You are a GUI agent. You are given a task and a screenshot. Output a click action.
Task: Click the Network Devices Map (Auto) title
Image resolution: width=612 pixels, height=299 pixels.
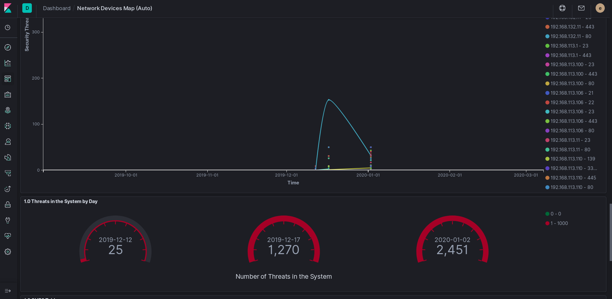115,8
